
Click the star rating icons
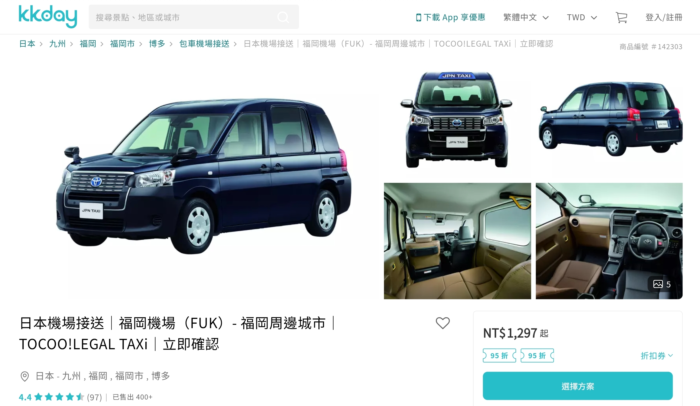point(59,397)
